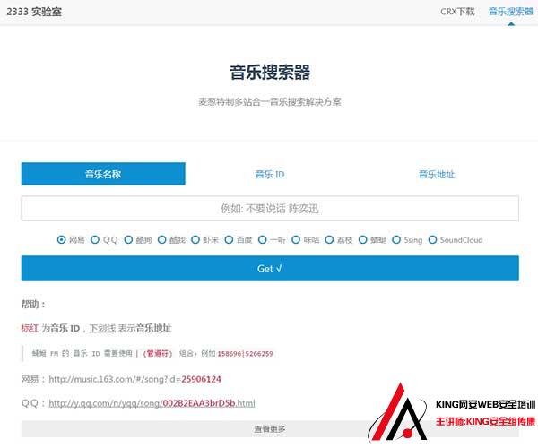Select the 蜻蜓 radio button

(x=362, y=239)
